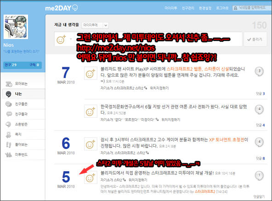
Task: Click 로그아웃 in the top navigation
Action: (x=222, y=8)
